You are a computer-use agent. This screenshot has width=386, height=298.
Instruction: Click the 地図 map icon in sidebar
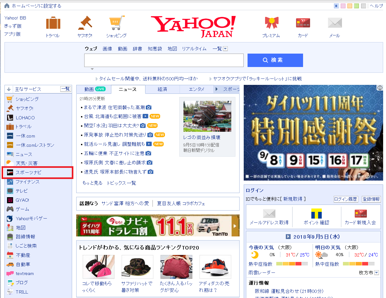point(10,227)
